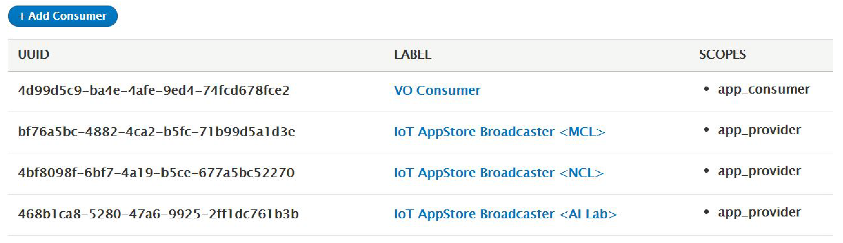Open IoT AppStore Broadcaster <NCL> link

[x=498, y=173]
